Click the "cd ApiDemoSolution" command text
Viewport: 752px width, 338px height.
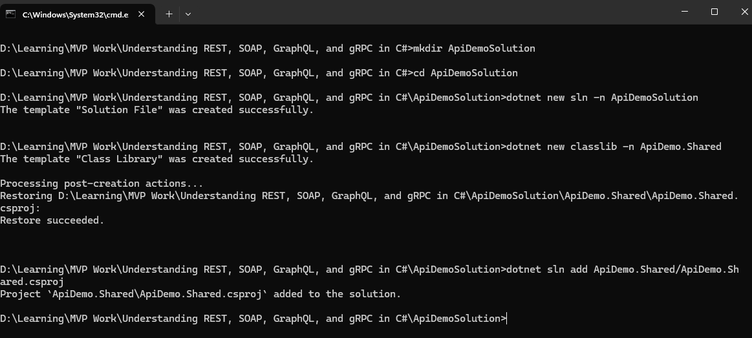[465, 73]
